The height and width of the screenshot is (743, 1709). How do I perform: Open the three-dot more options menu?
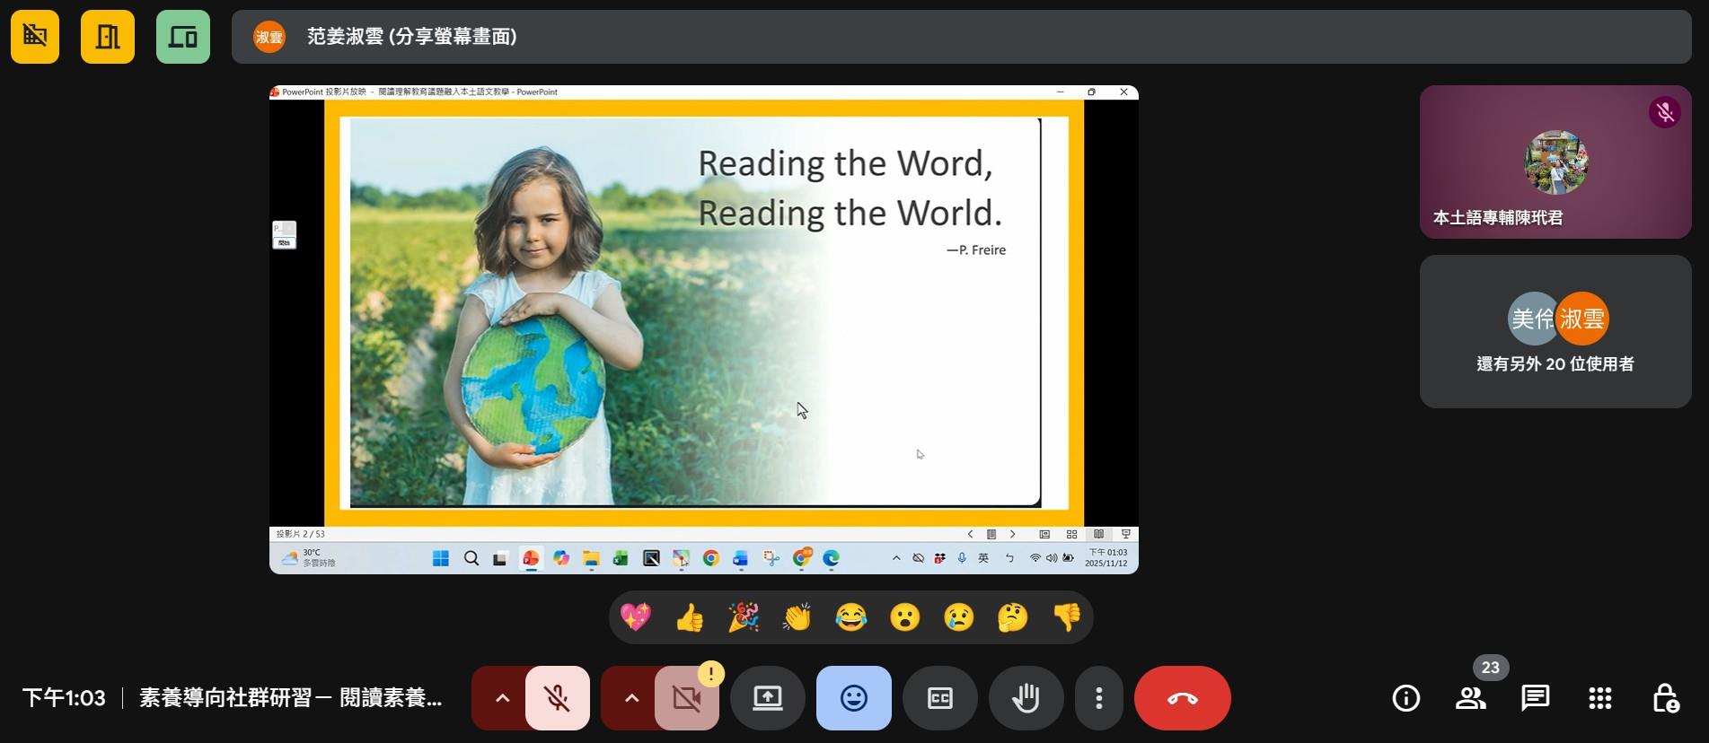(x=1098, y=698)
